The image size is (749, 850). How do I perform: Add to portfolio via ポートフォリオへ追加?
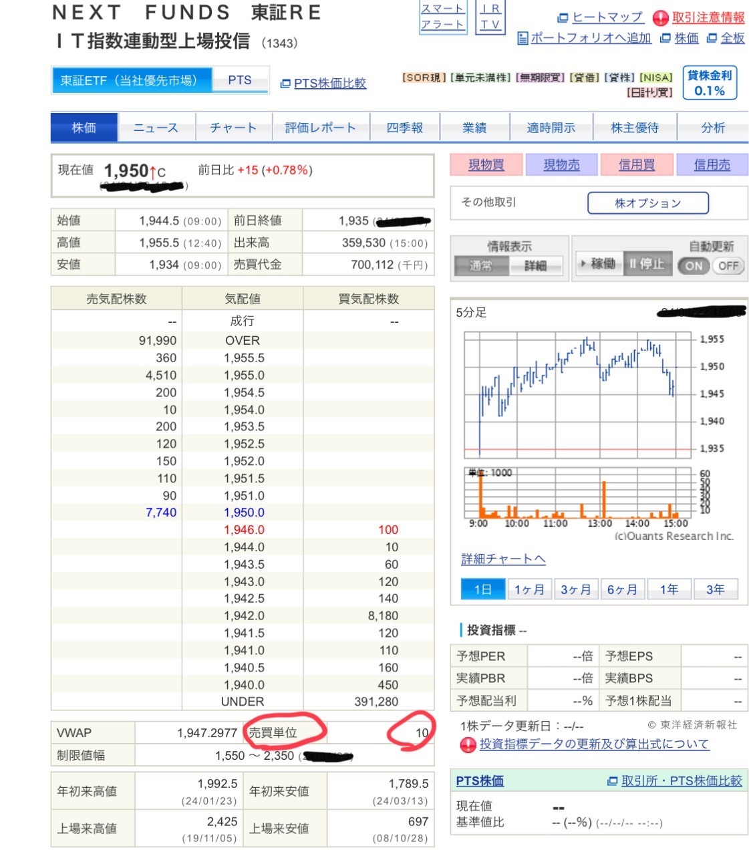591,38
